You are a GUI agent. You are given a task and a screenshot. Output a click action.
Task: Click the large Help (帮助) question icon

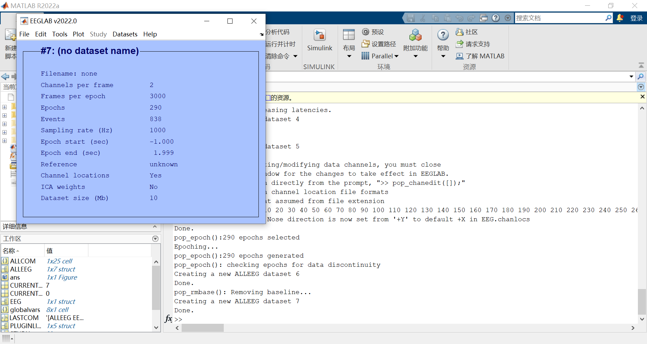[443, 35]
